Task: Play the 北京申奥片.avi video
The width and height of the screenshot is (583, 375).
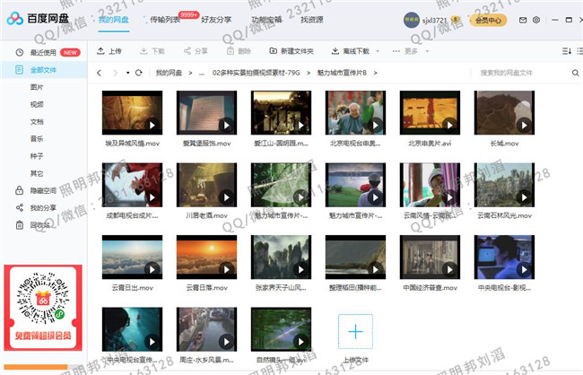Action: point(449,126)
